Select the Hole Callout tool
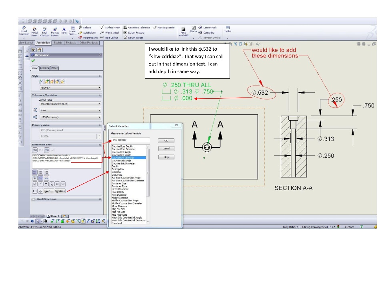Screen dimensions: 384x296 [x=109, y=38]
